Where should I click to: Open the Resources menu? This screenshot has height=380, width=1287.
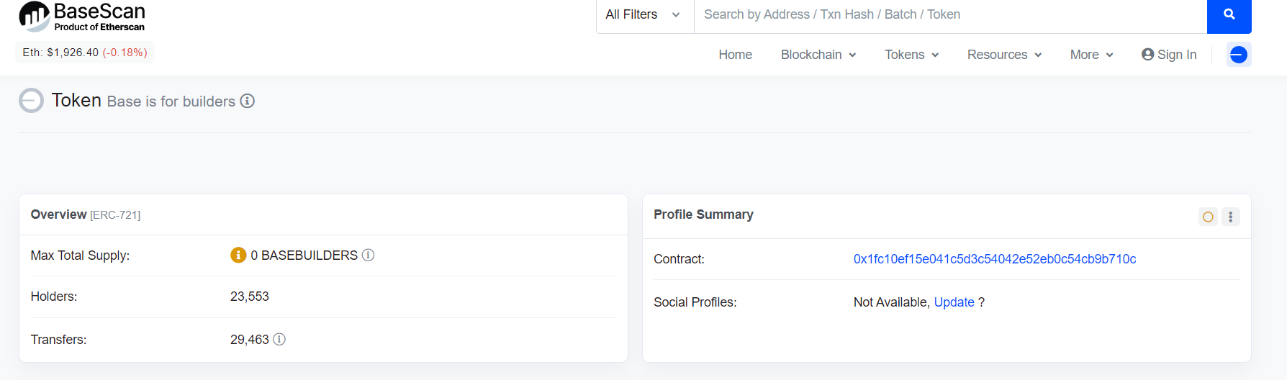(x=1005, y=55)
